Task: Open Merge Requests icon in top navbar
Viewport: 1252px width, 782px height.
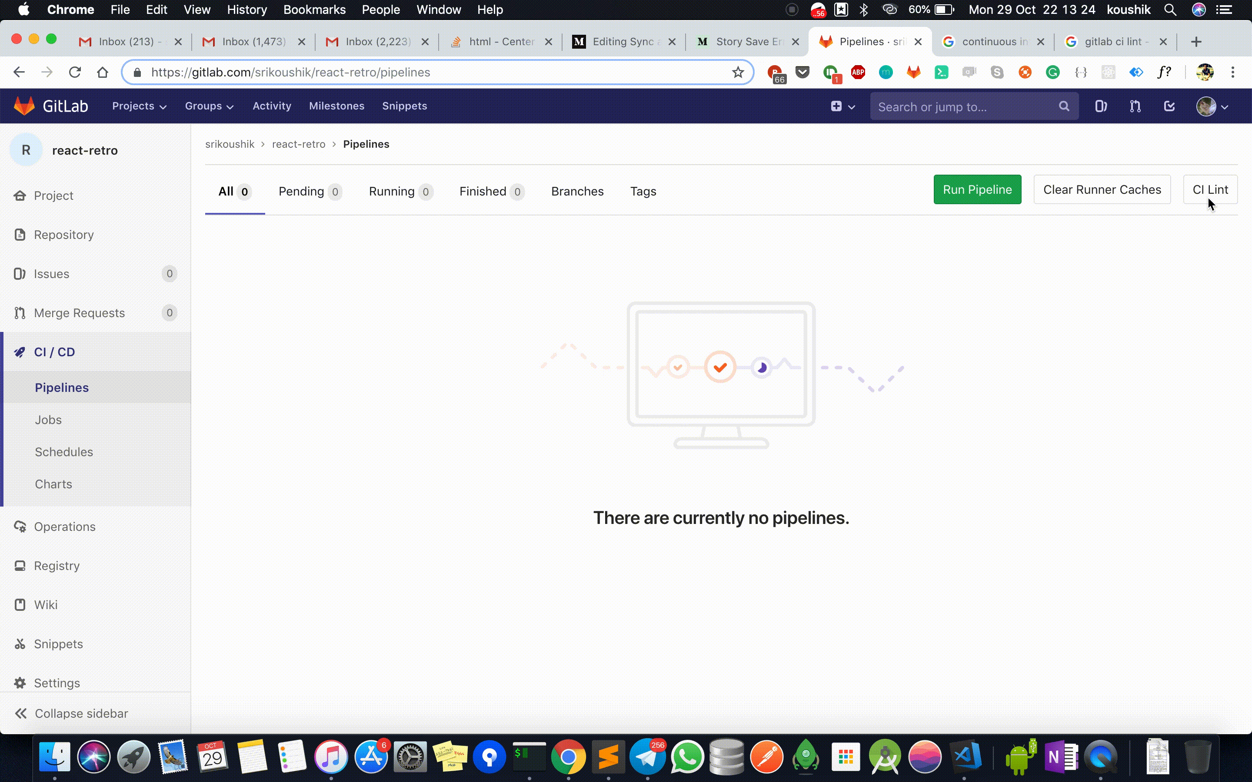Action: 1135,106
